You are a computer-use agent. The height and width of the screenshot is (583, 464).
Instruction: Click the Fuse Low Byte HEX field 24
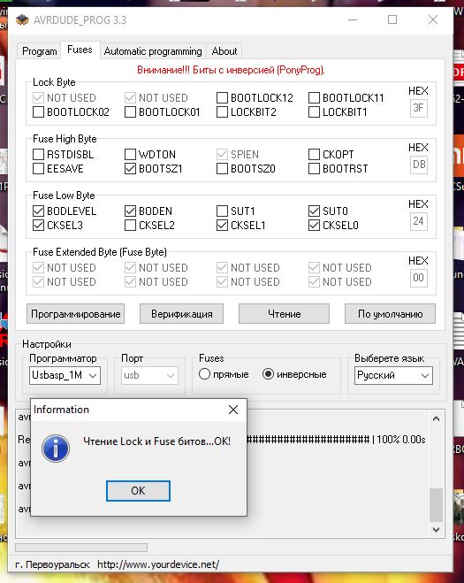(x=418, y=221)
